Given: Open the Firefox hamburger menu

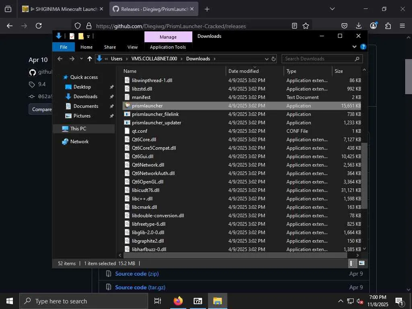Looking at the screenshot, I should (x=402, y=26).
